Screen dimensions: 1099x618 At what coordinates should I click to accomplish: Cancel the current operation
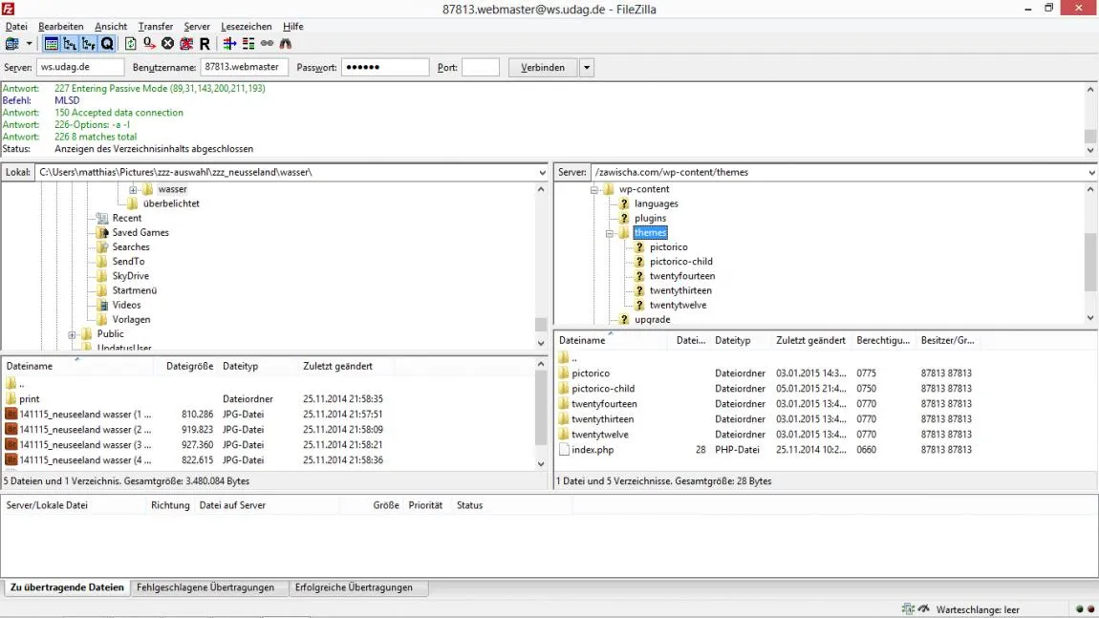[x=167, y=43]
